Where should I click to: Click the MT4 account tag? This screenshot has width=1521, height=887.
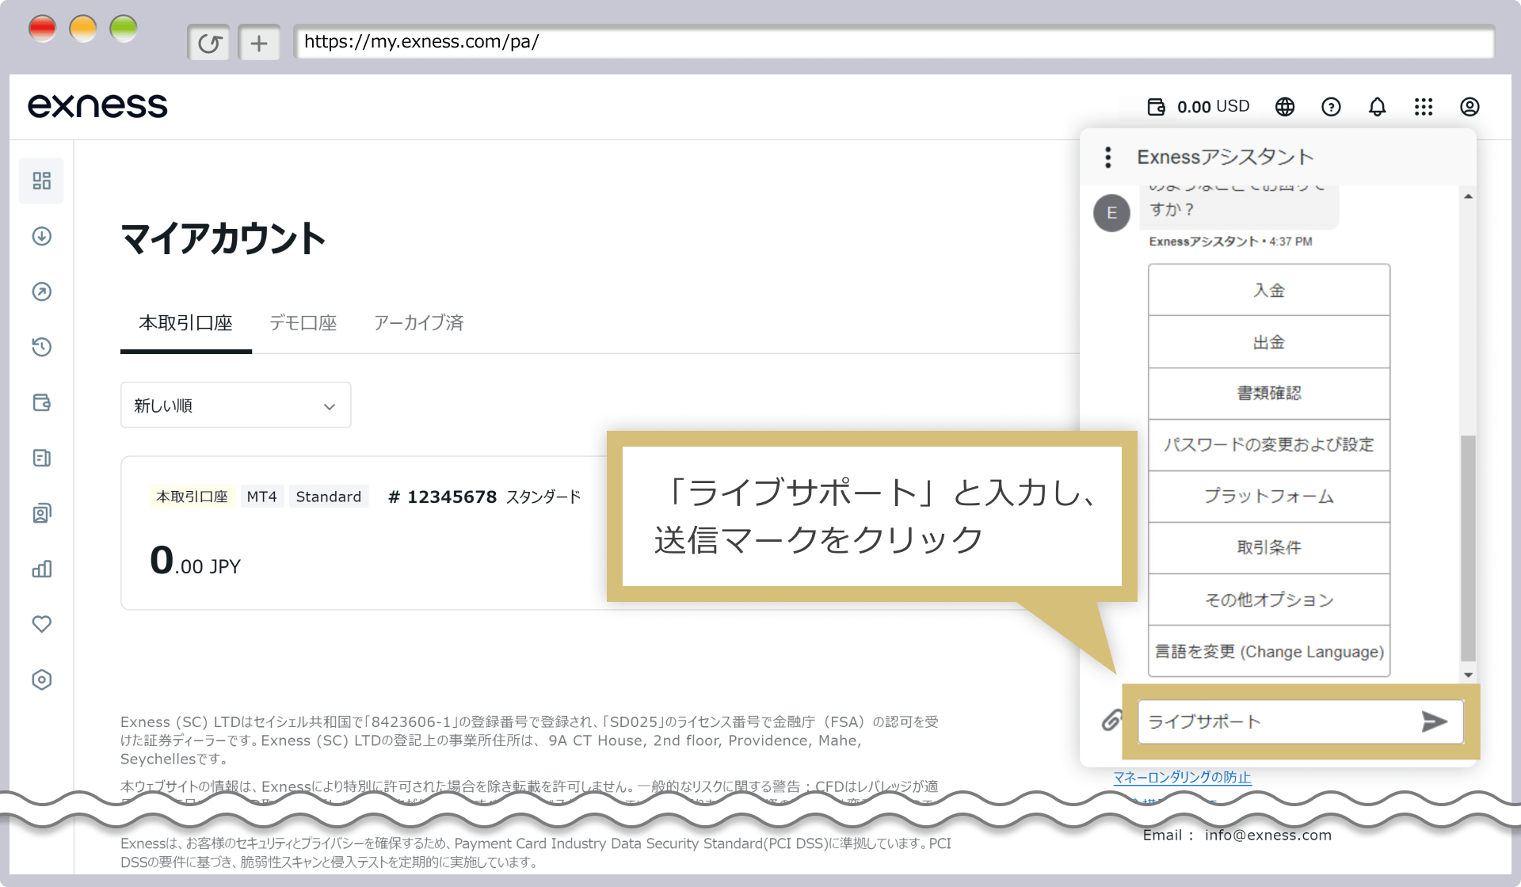coord(261,497)
